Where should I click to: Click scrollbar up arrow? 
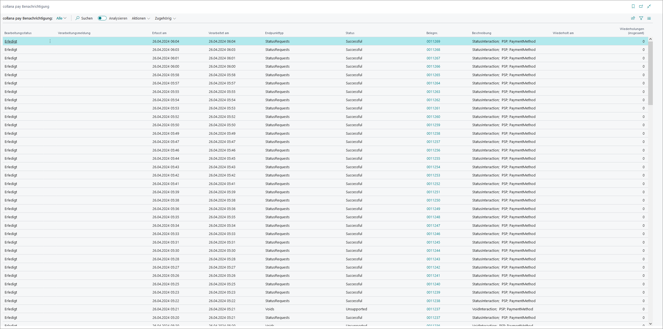(x=650, y=39)
